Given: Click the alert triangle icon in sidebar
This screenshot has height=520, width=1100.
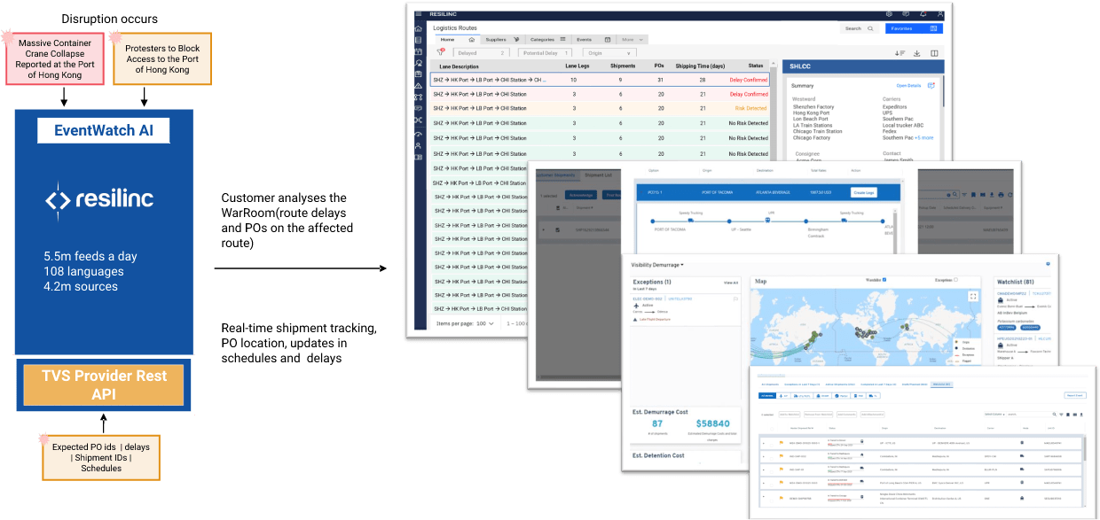Looking at the screenshot, I should pyautogui.click(x=418, y=86).
